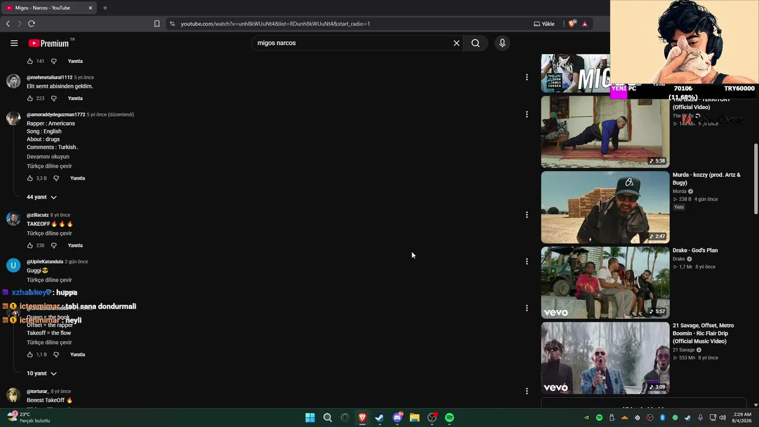Translate the 'Rapper : Americans' comment to Turkish
Viewport: 759px width, 427px height.
point(49,166)
